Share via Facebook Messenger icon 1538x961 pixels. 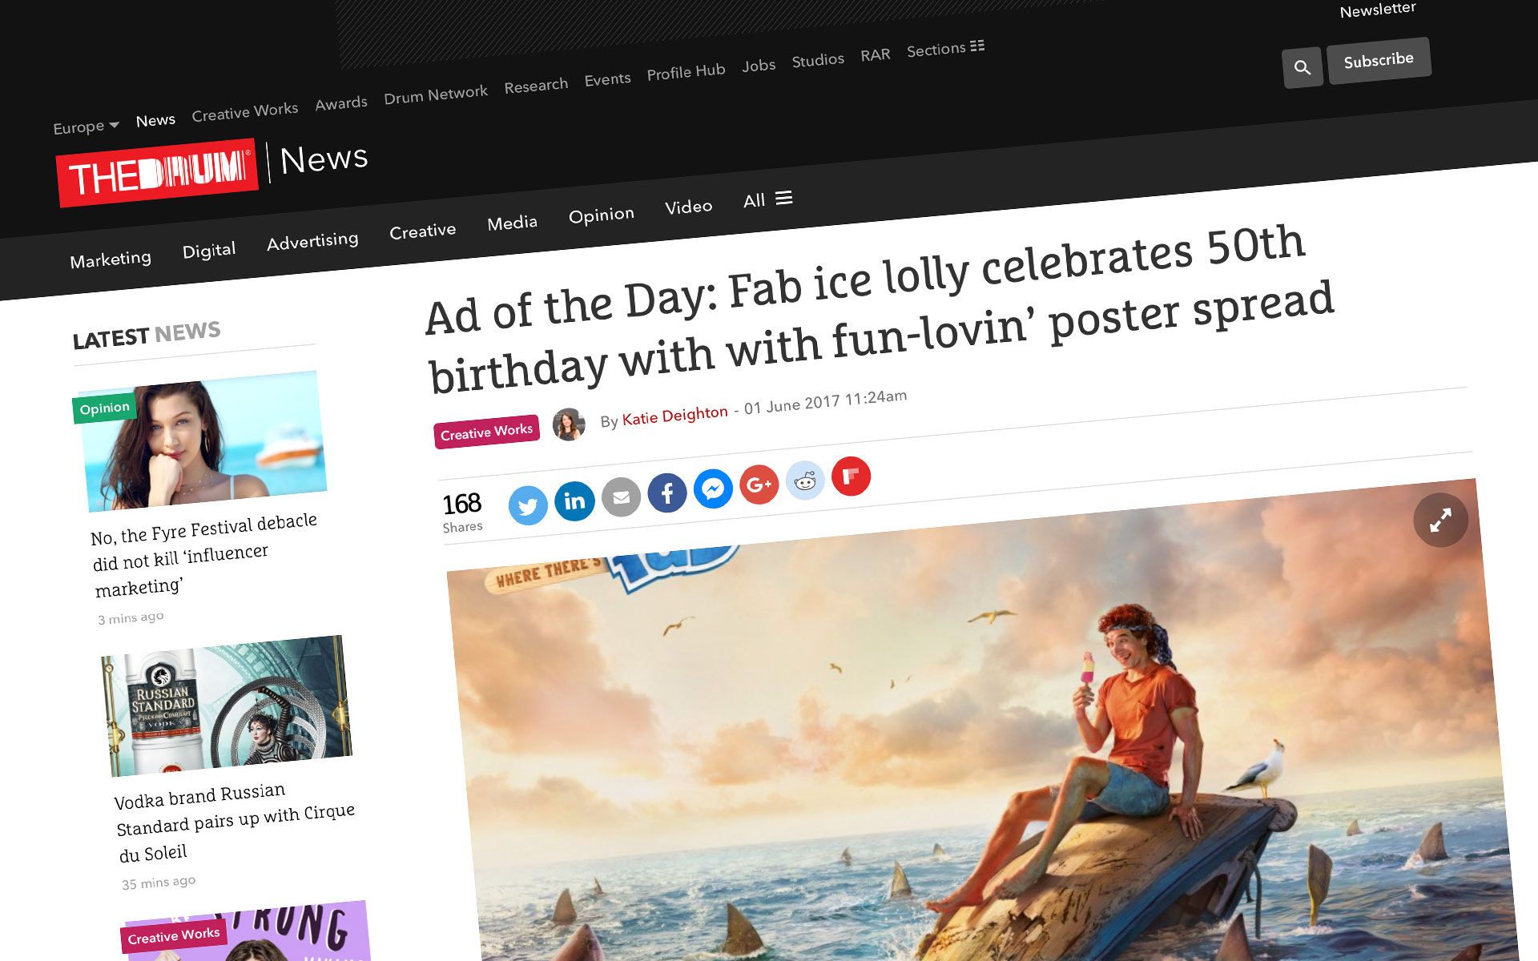(x=713, y=489)
